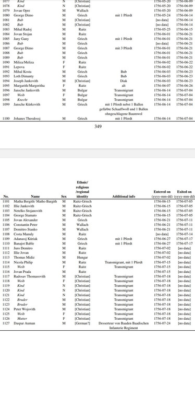Click the name 'Banajot Bable'

coord(24,243)
